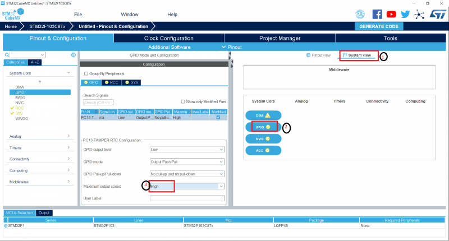Open the YouTube icon link

click(x=391, y=15)
